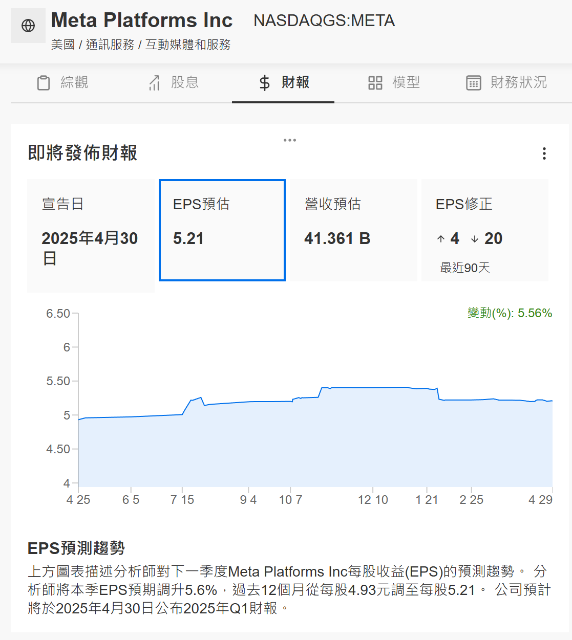
Task: Select the EPS預估 5.21 card
Action: pyautogui.click(x=222, y=230)
